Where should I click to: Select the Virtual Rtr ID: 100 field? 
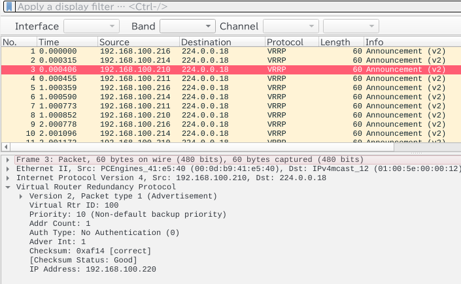pos(74,205)
